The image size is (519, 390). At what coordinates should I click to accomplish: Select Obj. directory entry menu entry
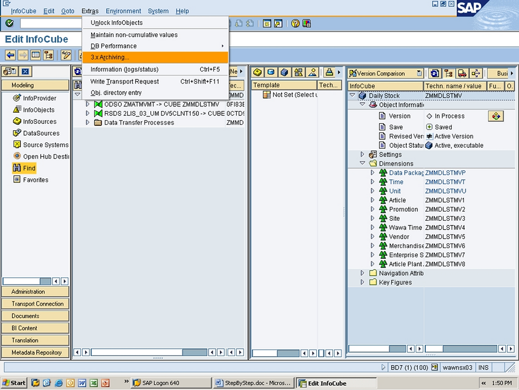pyautogui.click(x=155, y=93)
